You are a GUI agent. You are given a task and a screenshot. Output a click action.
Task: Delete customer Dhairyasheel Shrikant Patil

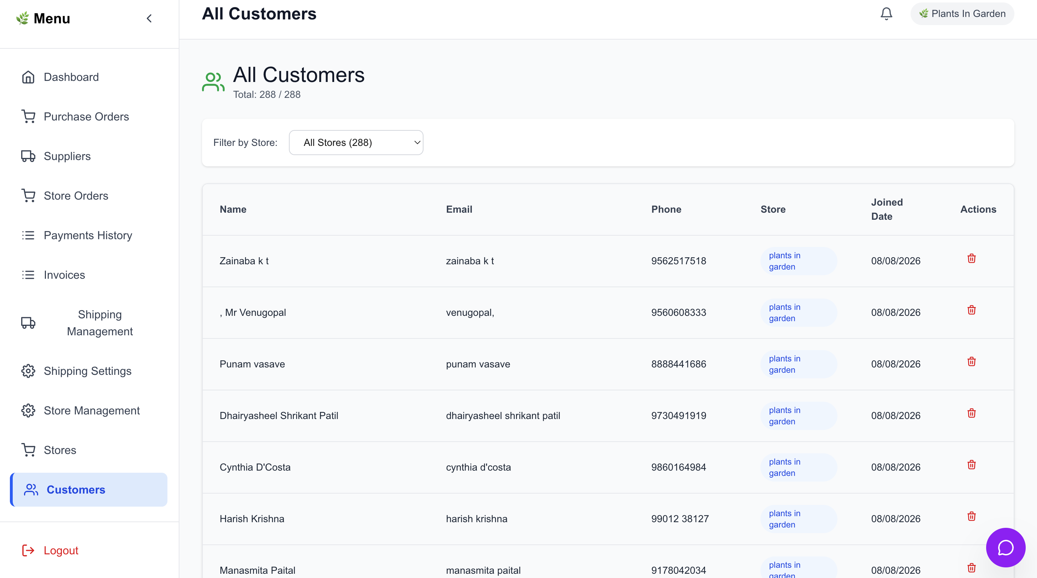point(971,413)
